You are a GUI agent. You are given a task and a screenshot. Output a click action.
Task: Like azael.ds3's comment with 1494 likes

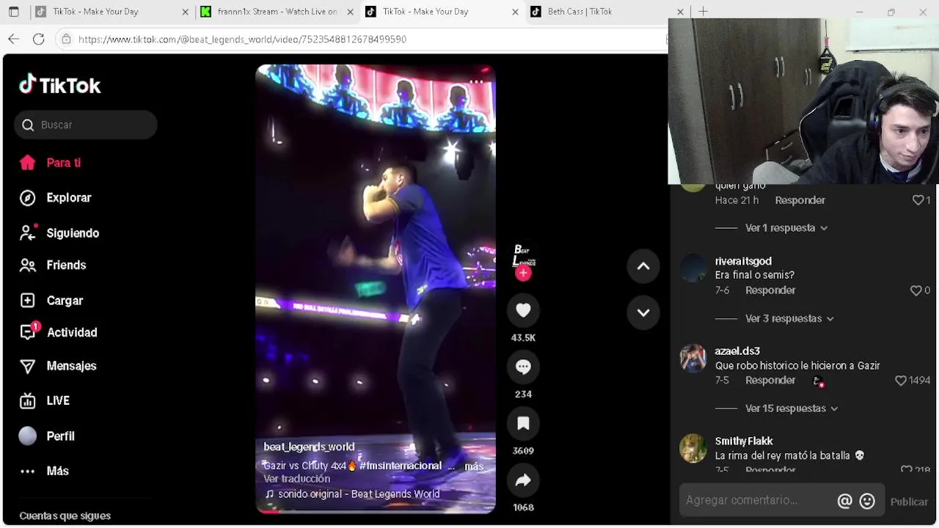pyautogui.click(x=901, y=381)
